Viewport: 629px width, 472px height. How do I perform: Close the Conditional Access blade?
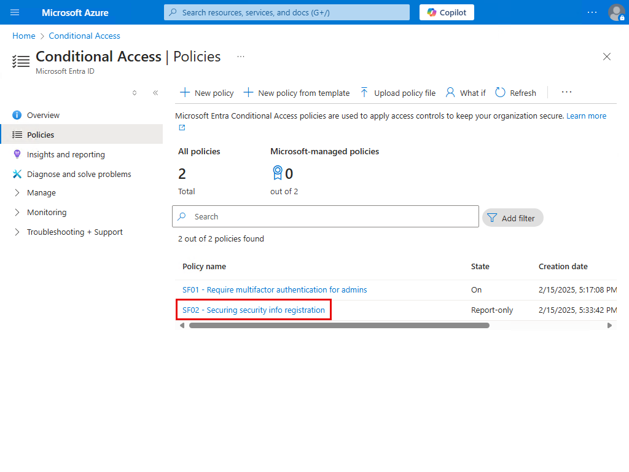[x=606, y=57]
